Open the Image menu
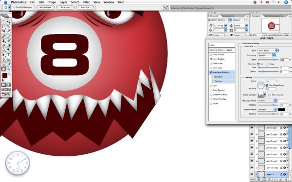 point(52,2)
